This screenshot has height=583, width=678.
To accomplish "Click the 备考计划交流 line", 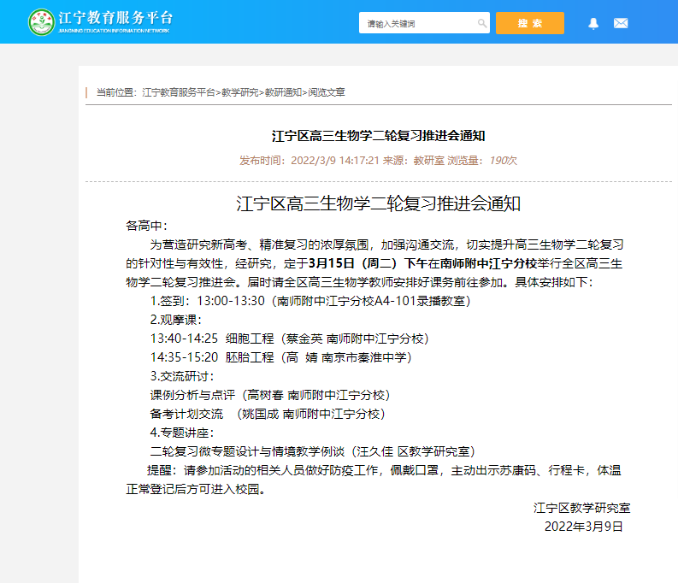I will 268,414.
